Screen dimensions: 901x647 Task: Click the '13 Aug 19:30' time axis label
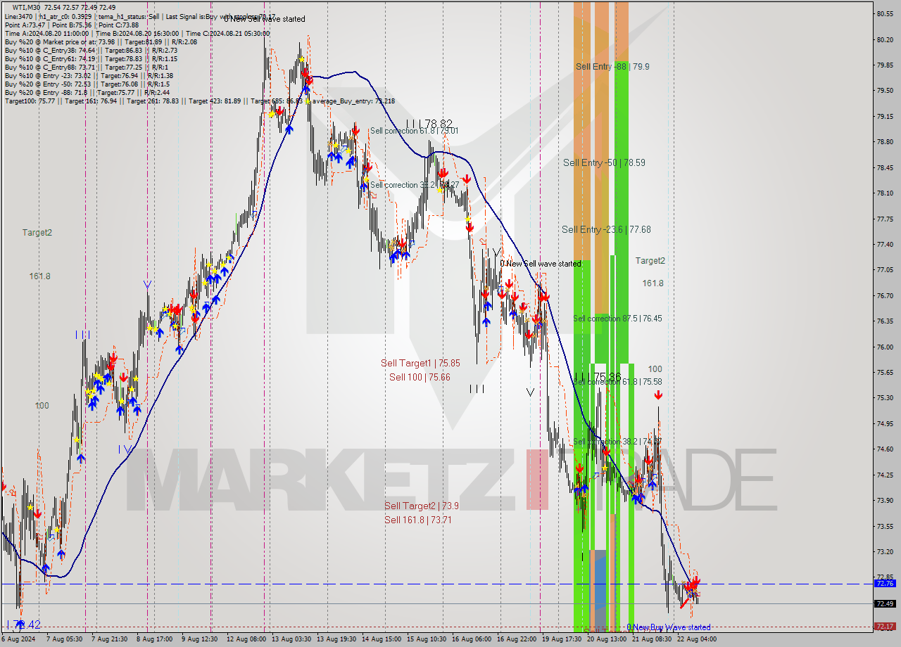(336, 639)
